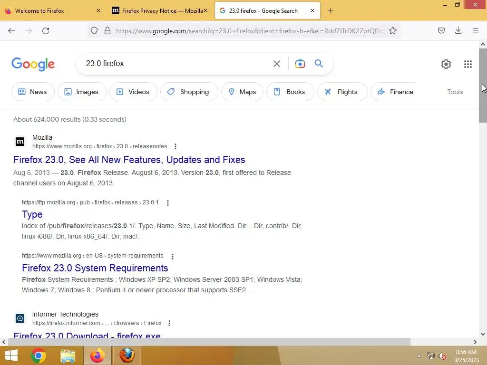The height and width of the screenshot is (365, 487).
Task: Click the Google logo
Action: [33, 64]
